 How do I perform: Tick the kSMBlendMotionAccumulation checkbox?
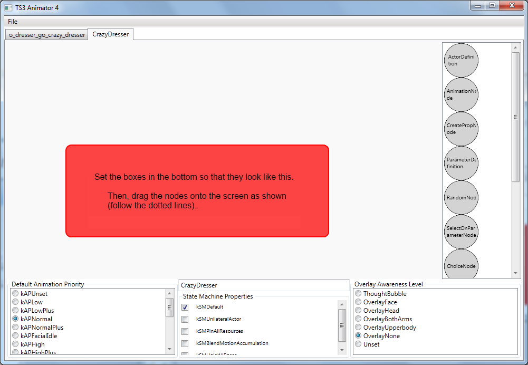185,343
